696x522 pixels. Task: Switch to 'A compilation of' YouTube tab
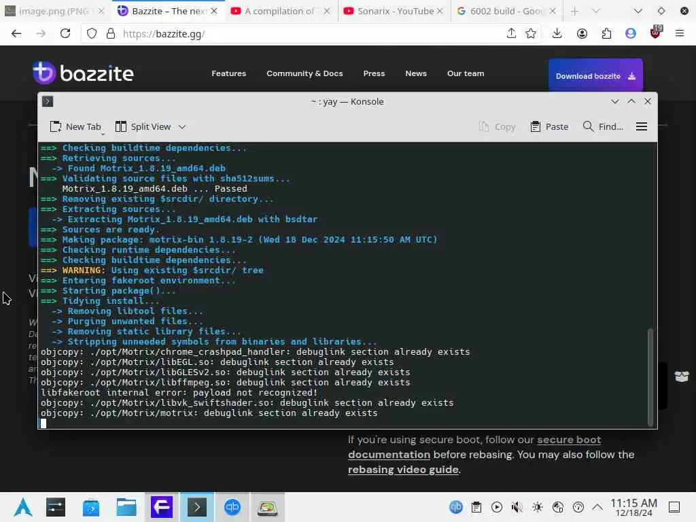pyautogui.click(x=279, y=11)
